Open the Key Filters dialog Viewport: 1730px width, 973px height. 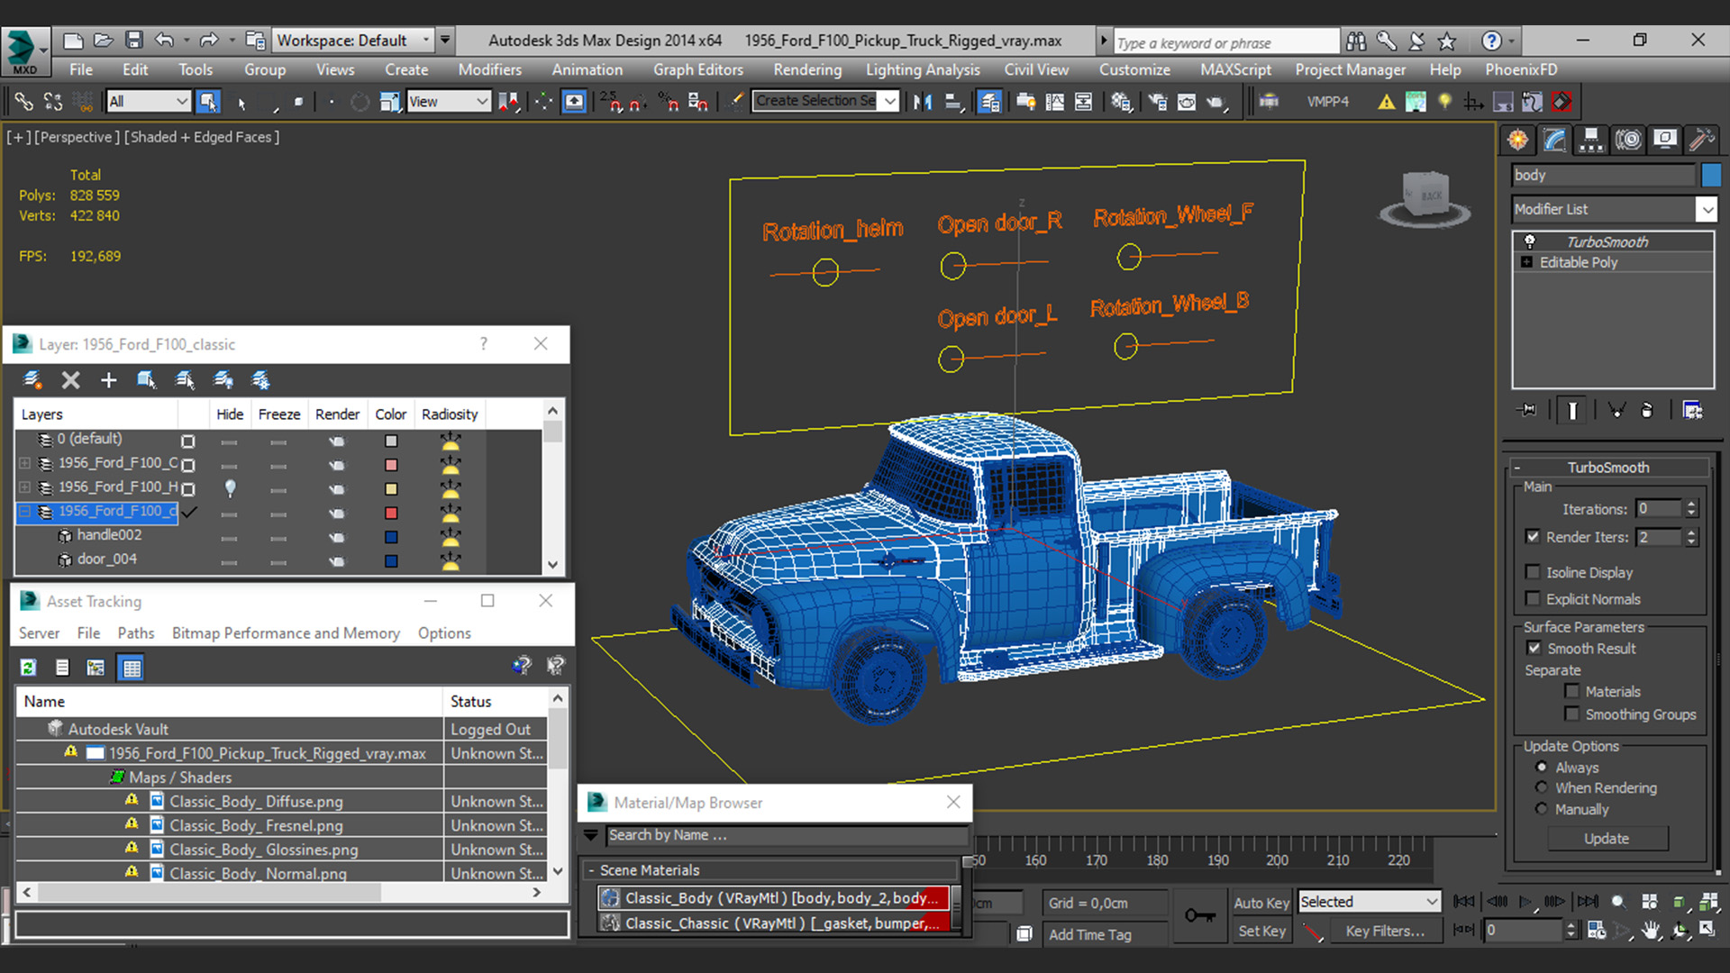pos(1385,932)
